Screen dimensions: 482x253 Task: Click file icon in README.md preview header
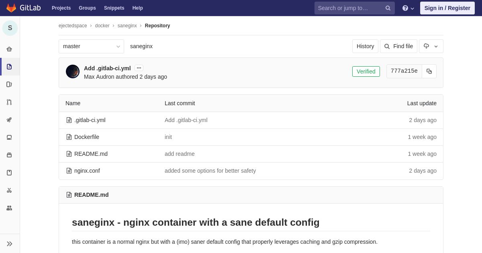coord(69,195)
